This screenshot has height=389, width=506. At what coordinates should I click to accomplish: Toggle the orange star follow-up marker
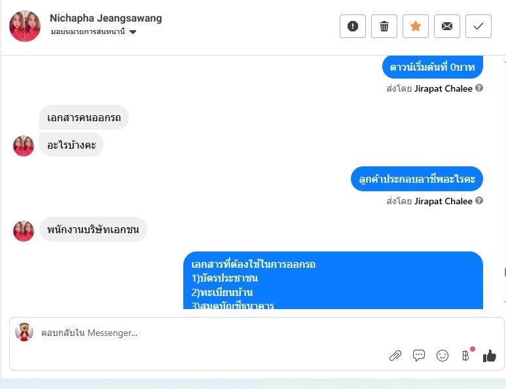pyautogui.click(x=416, y=26)
